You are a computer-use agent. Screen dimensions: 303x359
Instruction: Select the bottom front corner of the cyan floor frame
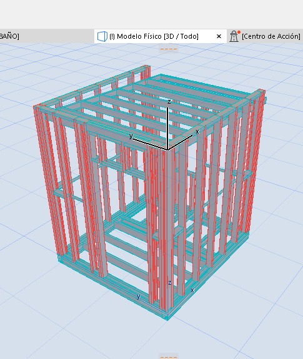click(167, 317)
